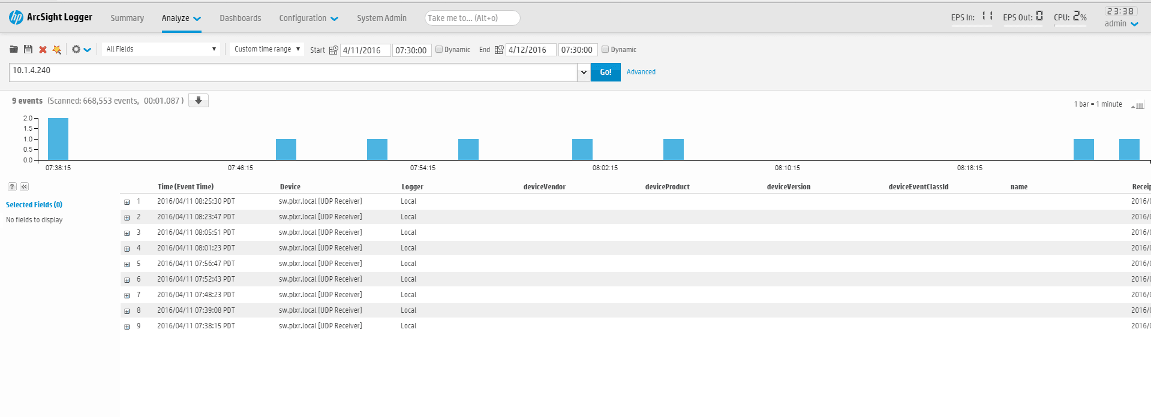
Task: Click the deviceVendor column header
Action: point(545,187)
